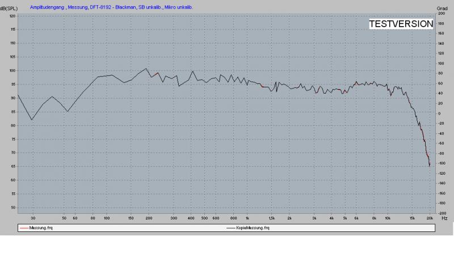Screen dimensions: 454x266
Task: Click the curve peak near 200 Hz
Action: [146, 69]
